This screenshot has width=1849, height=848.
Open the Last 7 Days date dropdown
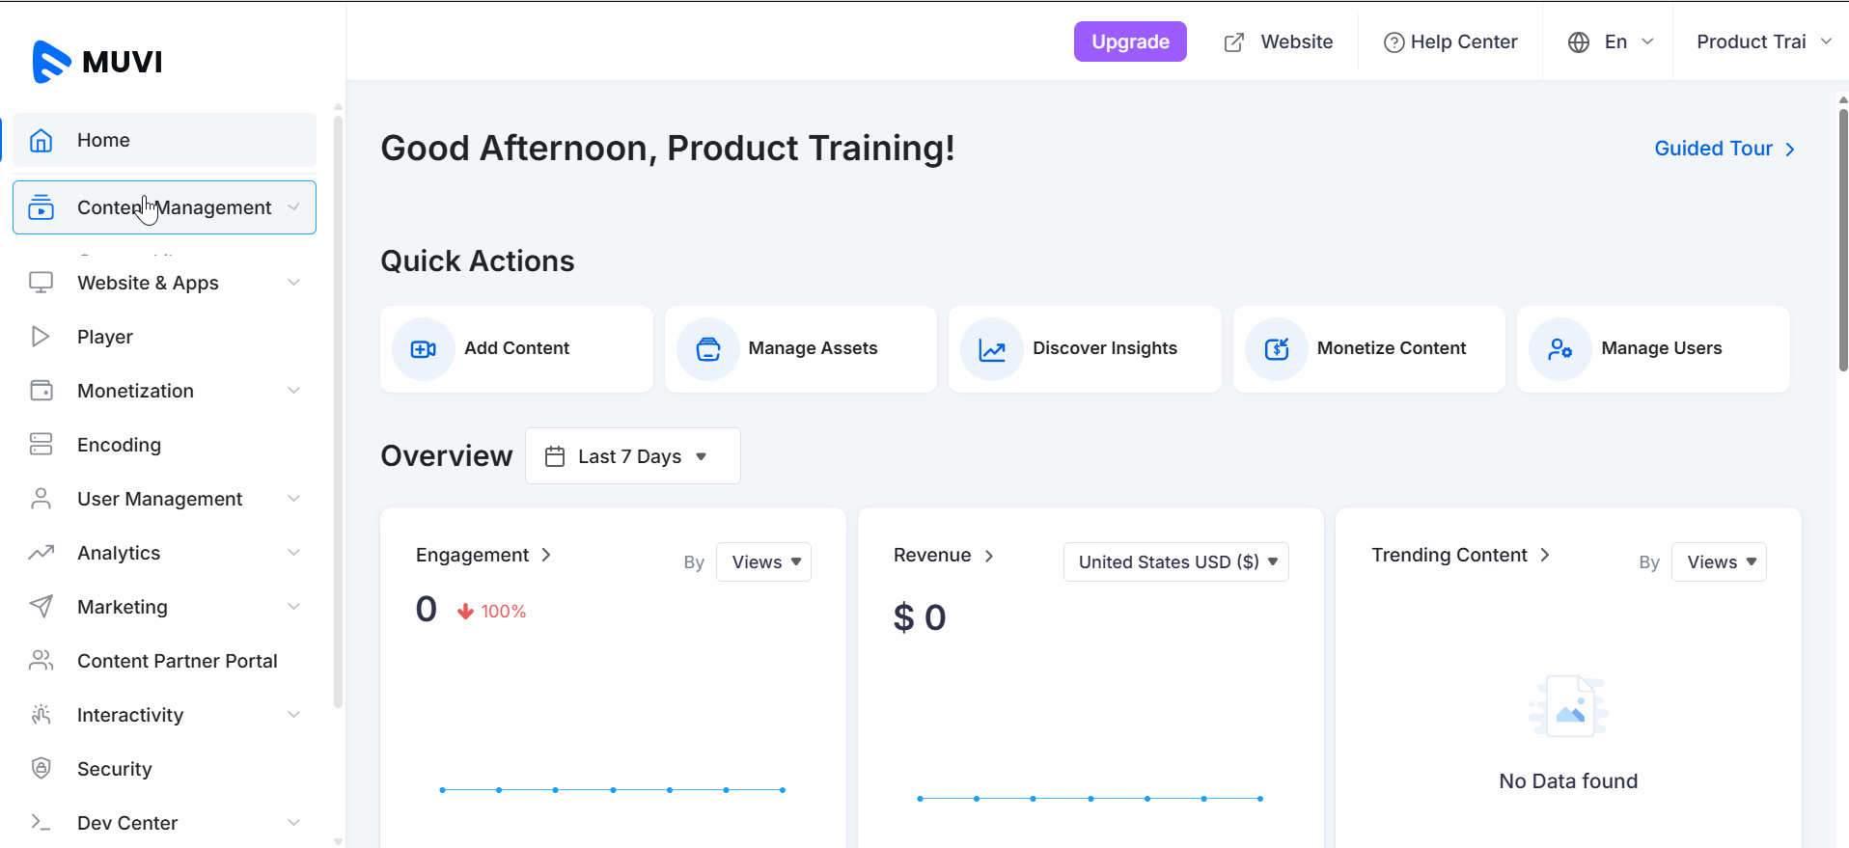tap(632, 456)
